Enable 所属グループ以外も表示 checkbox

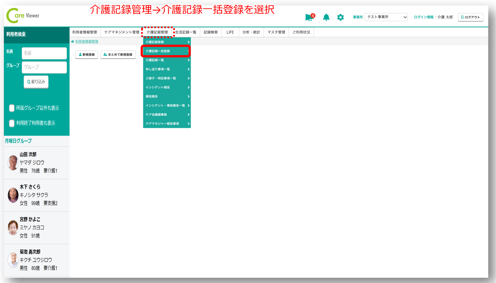click(x=12, y=108)
